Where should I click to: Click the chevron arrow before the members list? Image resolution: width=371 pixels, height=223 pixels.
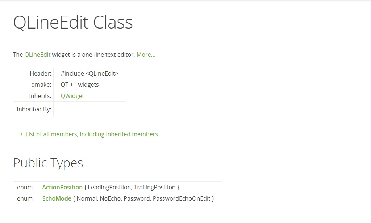coord(21,134)
